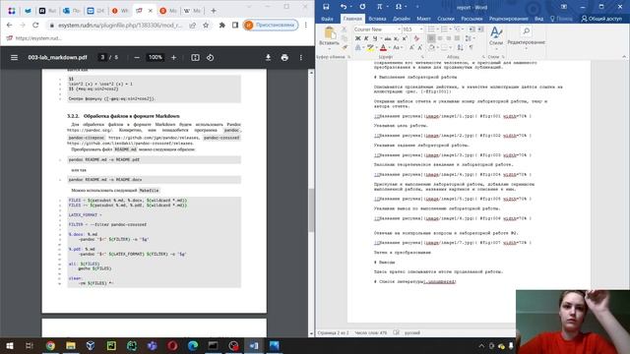The width and height of the screenshot is (630, 354).
Task: Open the PDF viewer sidebar menu
Action: pyautogui.click(x=14, y=57)
